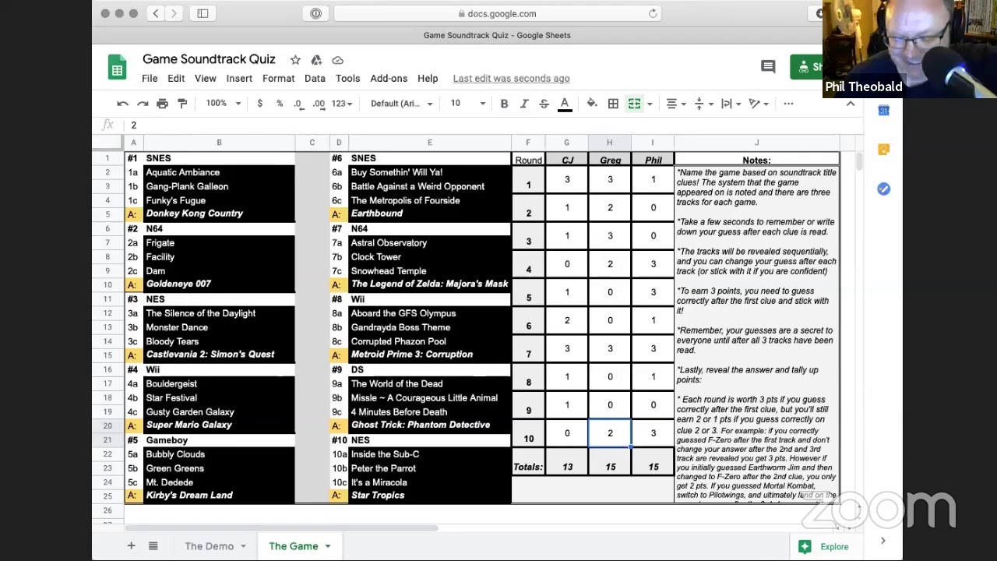Open Google Keep in the side panel
The height and width of the screenshot is (561, 997).
click(x=883, y=150)
